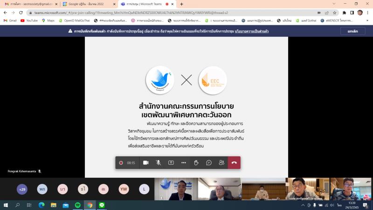Open the OpenID MailGoThai bookmark

click(x=74, y=21)
